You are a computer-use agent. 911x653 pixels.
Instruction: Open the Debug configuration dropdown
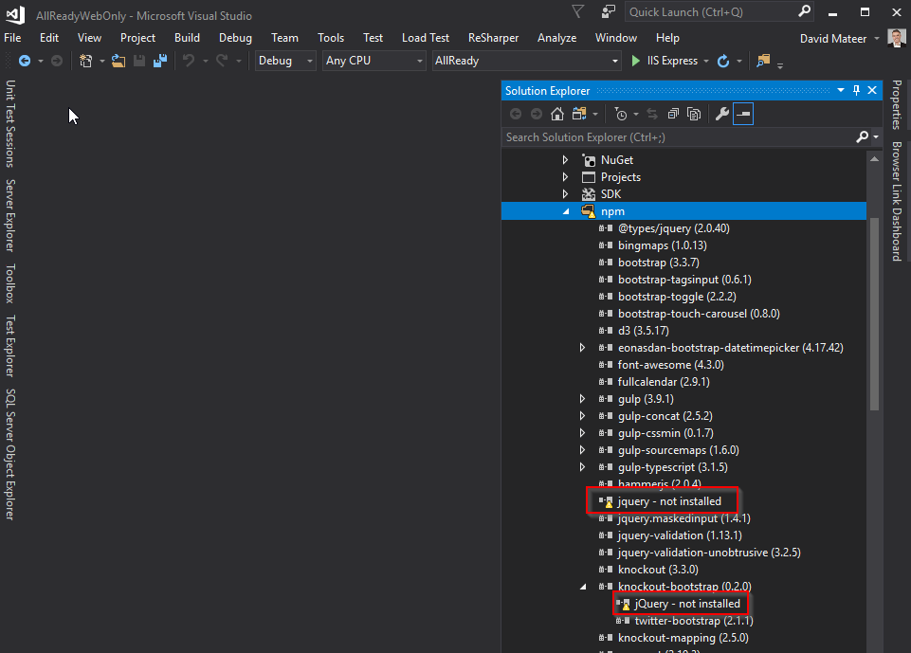(285, 61)
